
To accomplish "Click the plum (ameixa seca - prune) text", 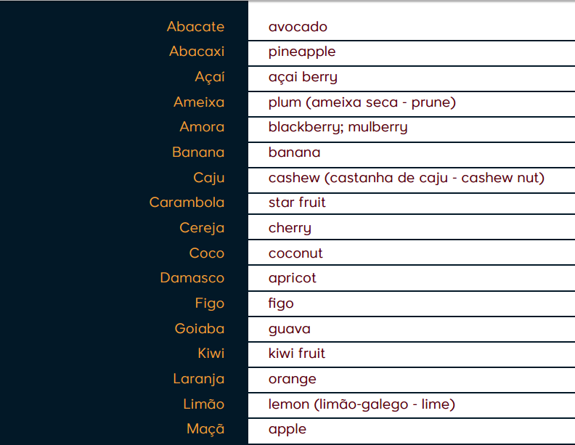I will point(362,102).
